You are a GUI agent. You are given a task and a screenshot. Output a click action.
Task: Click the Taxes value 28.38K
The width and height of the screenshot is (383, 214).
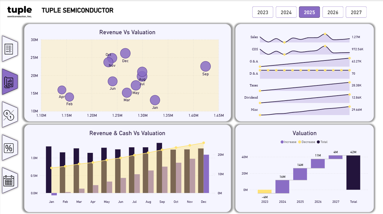357,85
